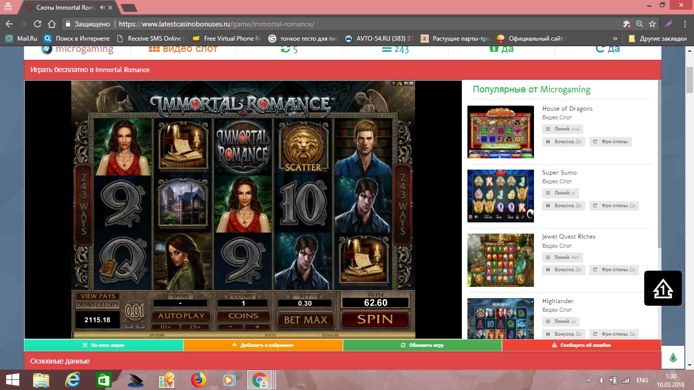This screenshot has width=694, height=390.
Task: Click the BET MAX button
Action: [x=305, y=320]
